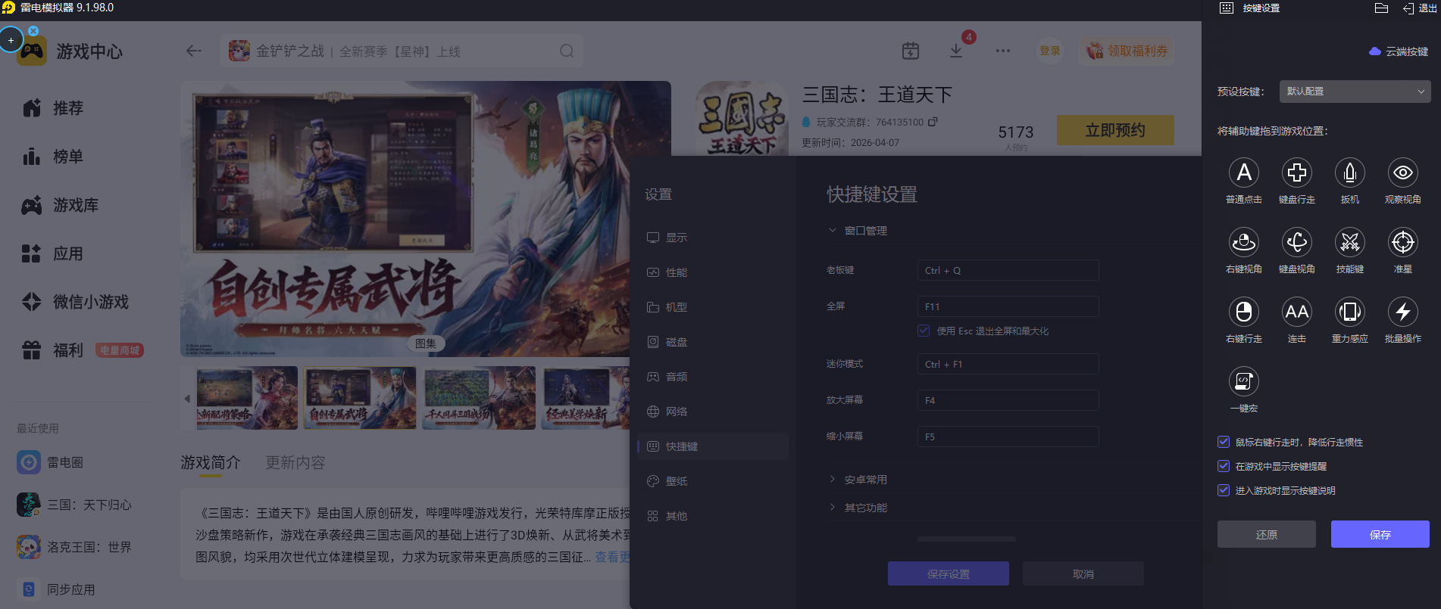Open 同步应用 in the sidebar
The width and height of the screenshot is (1441, 609).
[x=57, y=589]
